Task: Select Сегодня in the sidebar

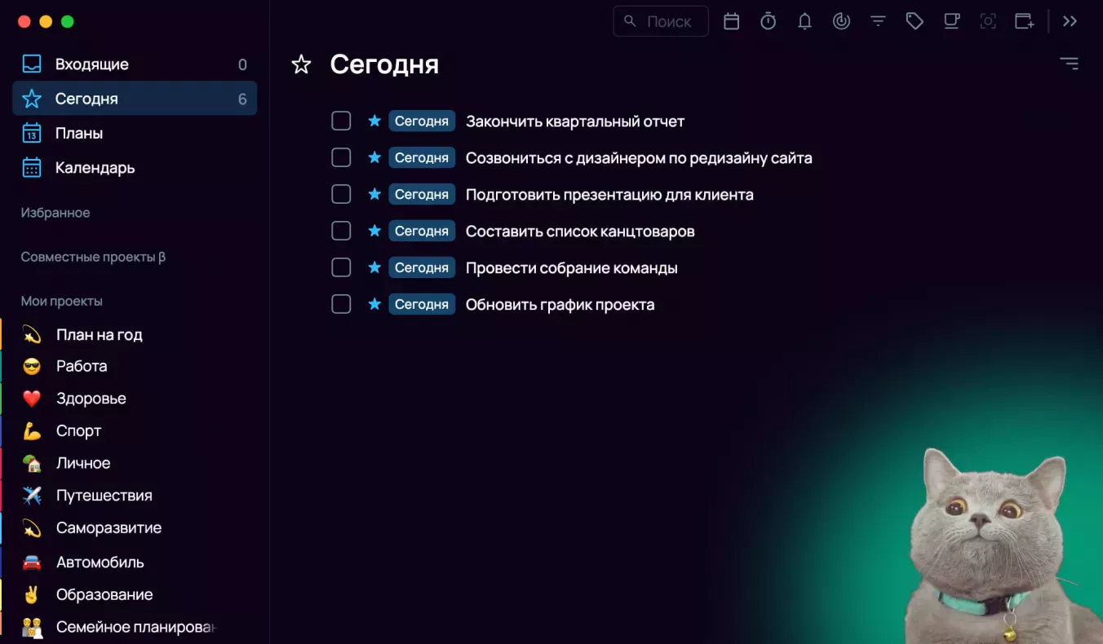Action: [135, 99]
